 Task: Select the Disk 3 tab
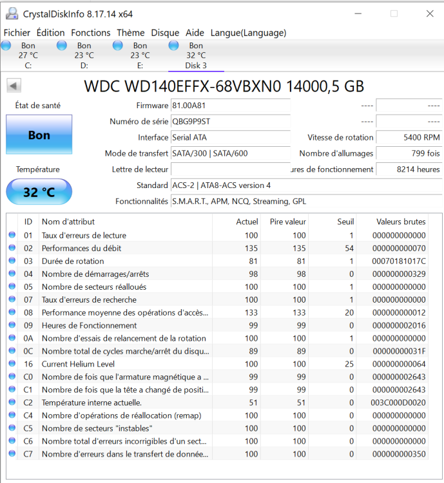pos(196,55)
